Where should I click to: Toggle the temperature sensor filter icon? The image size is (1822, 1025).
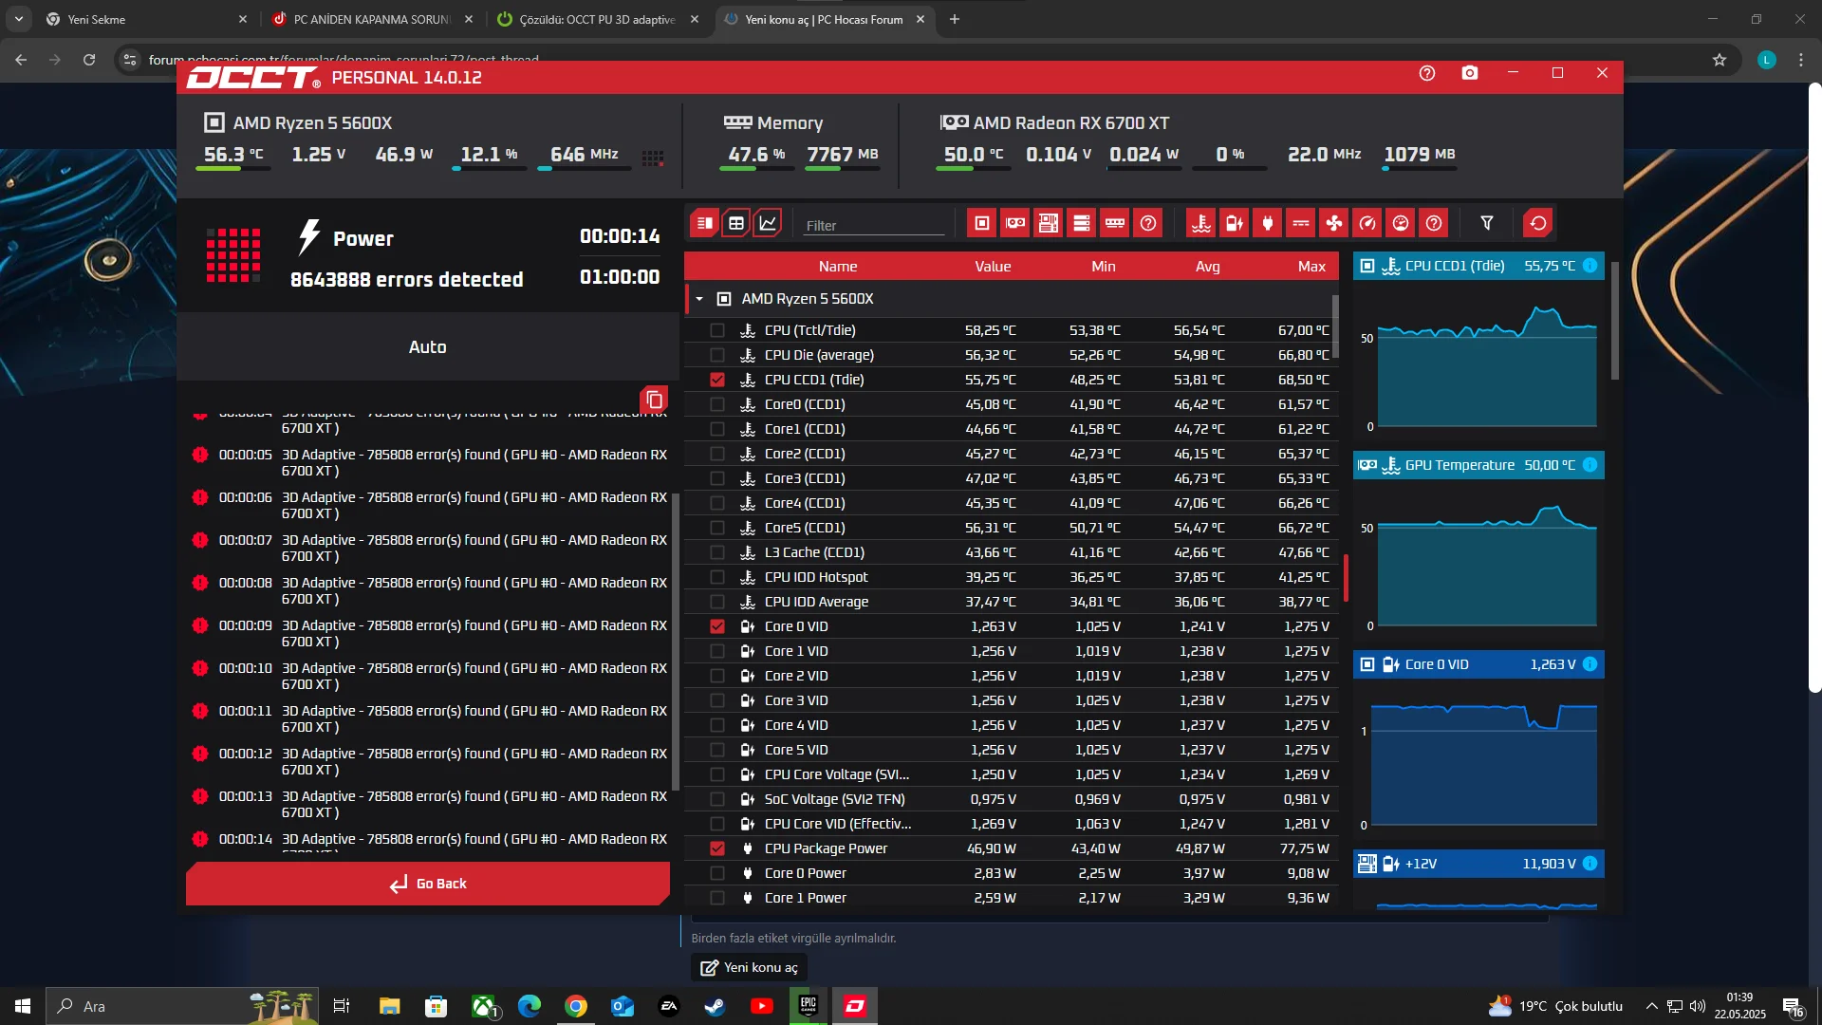(x=1201, y=223)
